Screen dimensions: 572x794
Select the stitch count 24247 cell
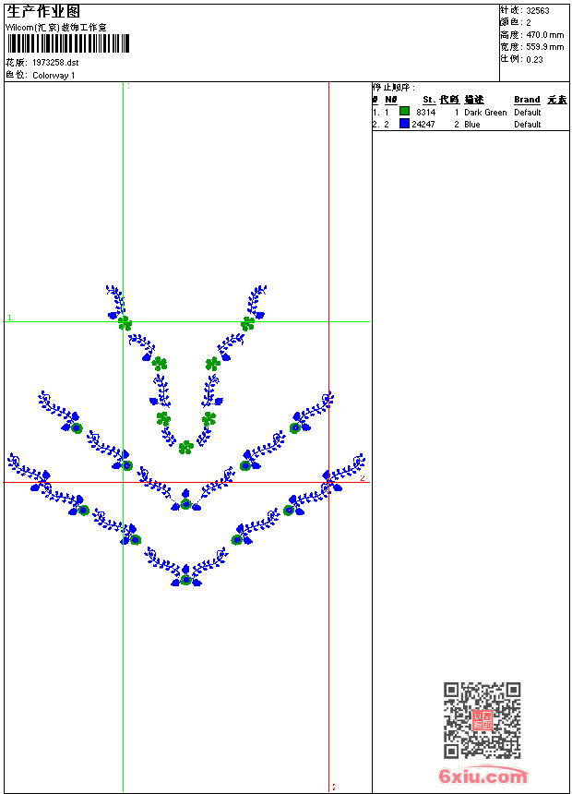423,124
